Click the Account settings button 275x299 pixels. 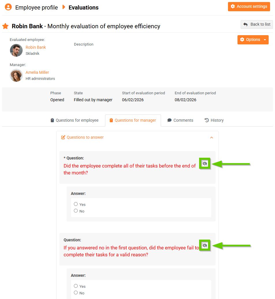[x=249, y=7]
